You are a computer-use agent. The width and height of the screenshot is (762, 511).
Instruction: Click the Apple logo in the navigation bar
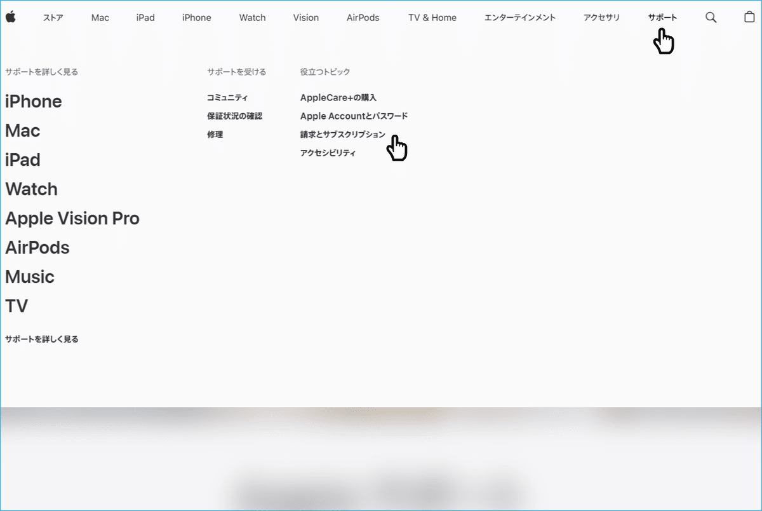(x=10, y=17)
